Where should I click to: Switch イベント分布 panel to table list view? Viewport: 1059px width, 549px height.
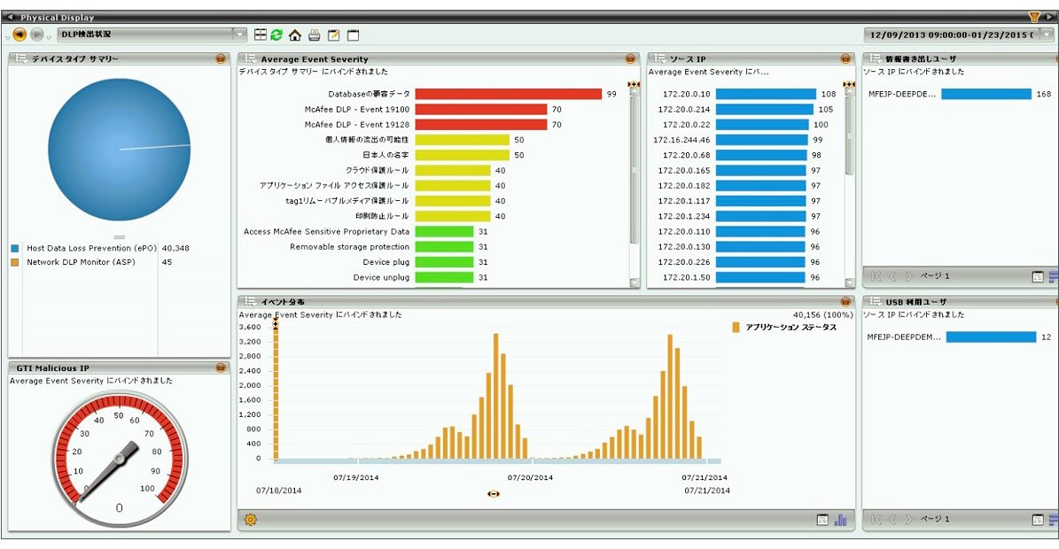[x=822, y=520]
